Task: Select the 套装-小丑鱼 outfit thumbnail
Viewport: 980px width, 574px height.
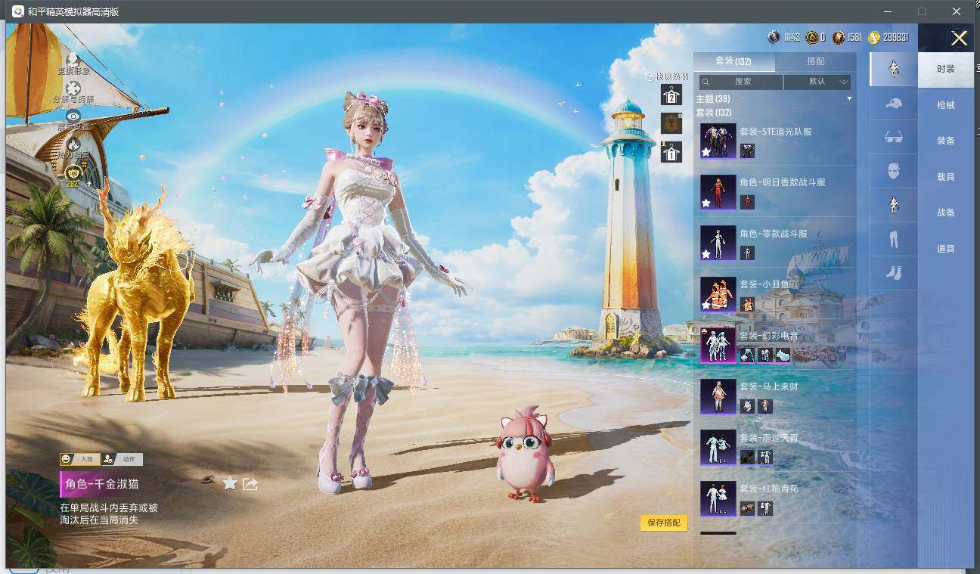Action: pyautogui.click(x=718, y=294)
